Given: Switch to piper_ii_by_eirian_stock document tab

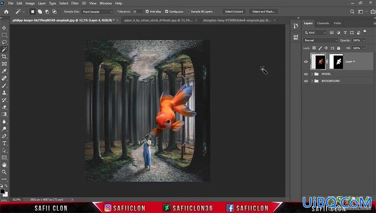Looking at the screenshot, I should (158, 20).
